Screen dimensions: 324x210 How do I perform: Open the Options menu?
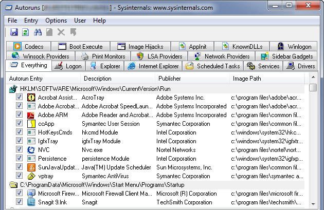(x=56, y=21)
